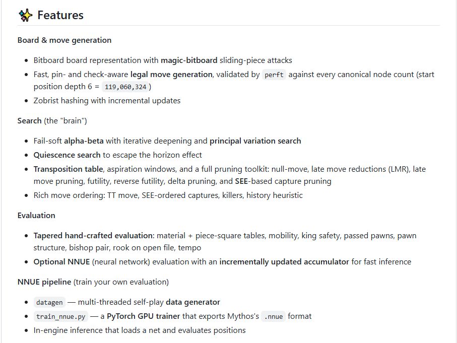Click the PyTorch GPU trainer text
The width and height of the screenshot is (457, 343).
[144, 316]
